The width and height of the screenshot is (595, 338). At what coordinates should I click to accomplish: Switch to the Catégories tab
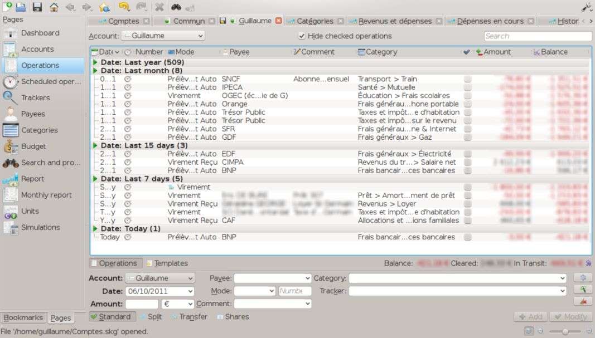pos(315,21)
